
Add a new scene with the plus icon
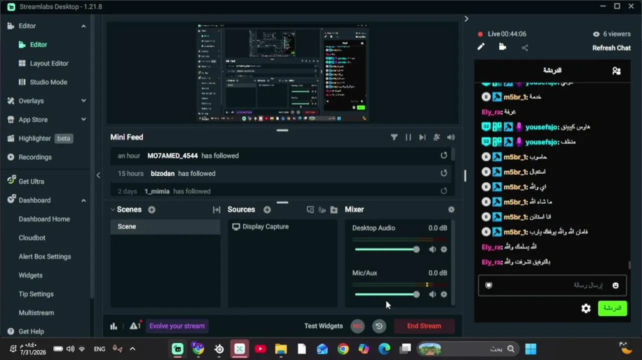(x=151, y=209)
